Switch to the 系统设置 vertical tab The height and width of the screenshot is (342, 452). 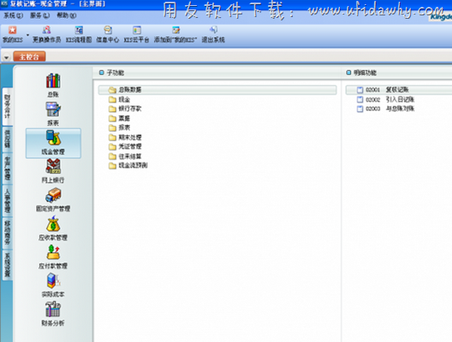click(x=7, y=265)
